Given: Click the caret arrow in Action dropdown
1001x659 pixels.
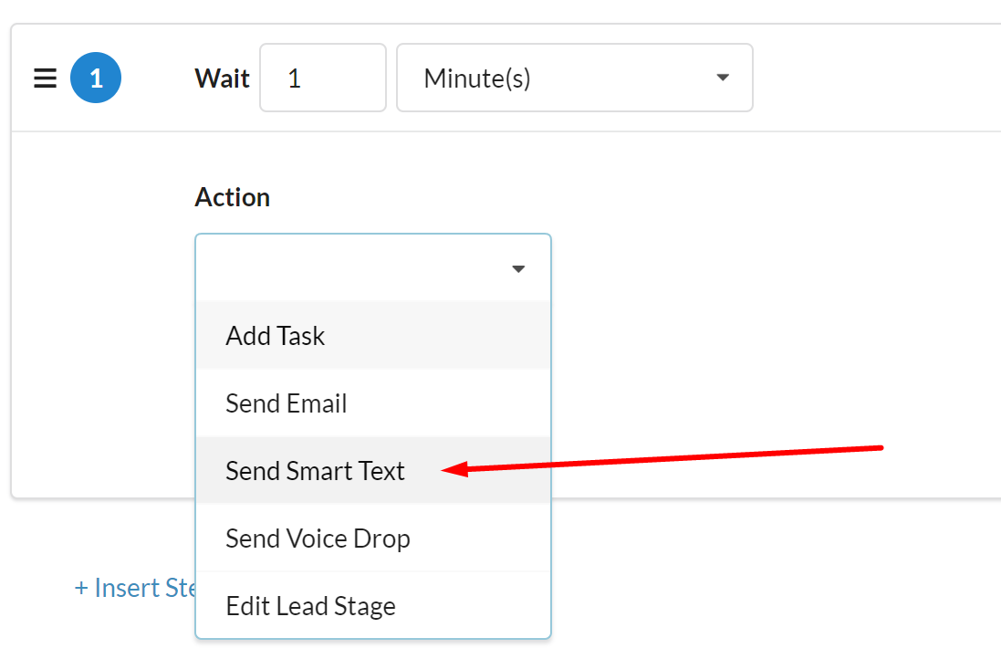Looking at the screenshot, I should pyautogui.click(x=518, y=269).
